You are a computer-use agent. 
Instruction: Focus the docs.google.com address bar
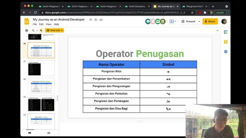click(115, 13)
